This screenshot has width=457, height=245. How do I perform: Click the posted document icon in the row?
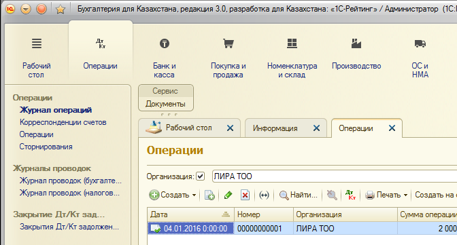click(155, 229)
